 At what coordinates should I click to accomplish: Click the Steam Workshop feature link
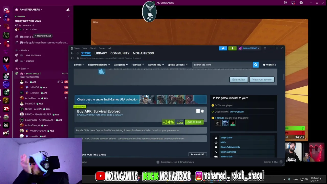228,152
